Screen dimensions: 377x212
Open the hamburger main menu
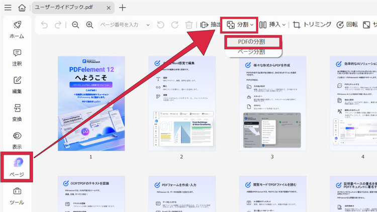point(8,8)
